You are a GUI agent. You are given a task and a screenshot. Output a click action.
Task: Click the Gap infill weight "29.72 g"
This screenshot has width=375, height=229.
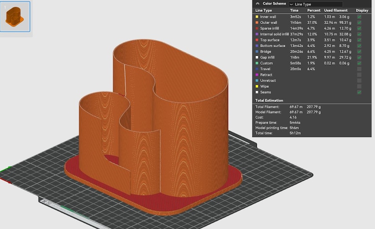click(345, 58)
